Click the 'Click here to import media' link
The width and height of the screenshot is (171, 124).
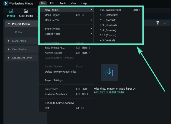click(x=109, y=92)
